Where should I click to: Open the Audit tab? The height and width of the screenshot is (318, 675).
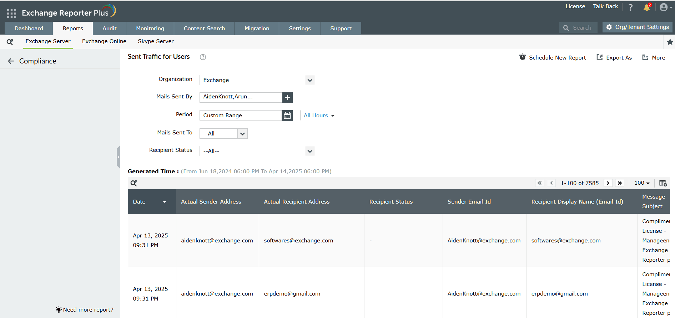(110, 29)
